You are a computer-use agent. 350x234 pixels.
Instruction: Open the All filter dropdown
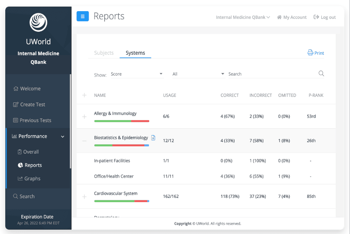(x=198, y=74)
